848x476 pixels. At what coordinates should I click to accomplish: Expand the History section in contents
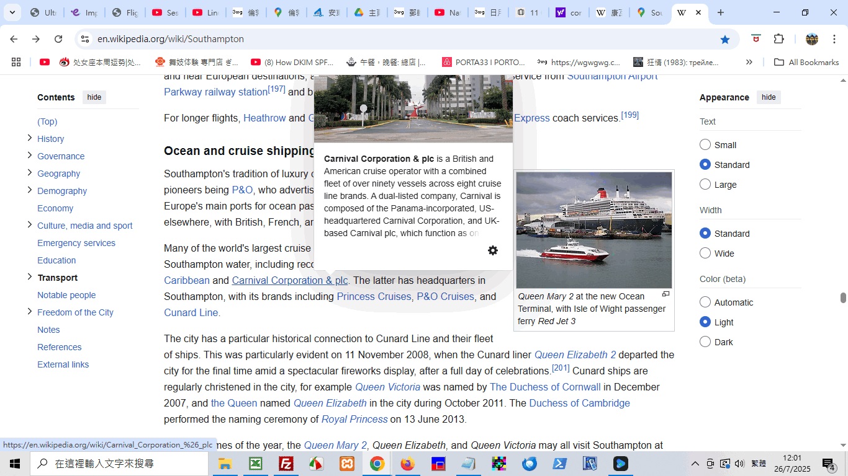[x=29, y=138]
